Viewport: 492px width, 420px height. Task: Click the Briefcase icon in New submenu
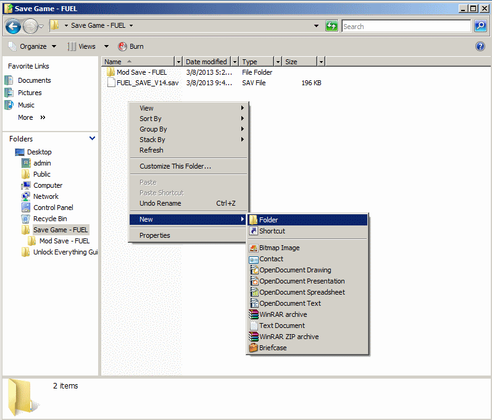(x=253, y=348)
